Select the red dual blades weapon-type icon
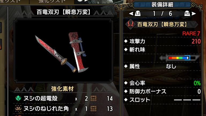This screenshot has height=116, width=206. (x=130, y=24)
